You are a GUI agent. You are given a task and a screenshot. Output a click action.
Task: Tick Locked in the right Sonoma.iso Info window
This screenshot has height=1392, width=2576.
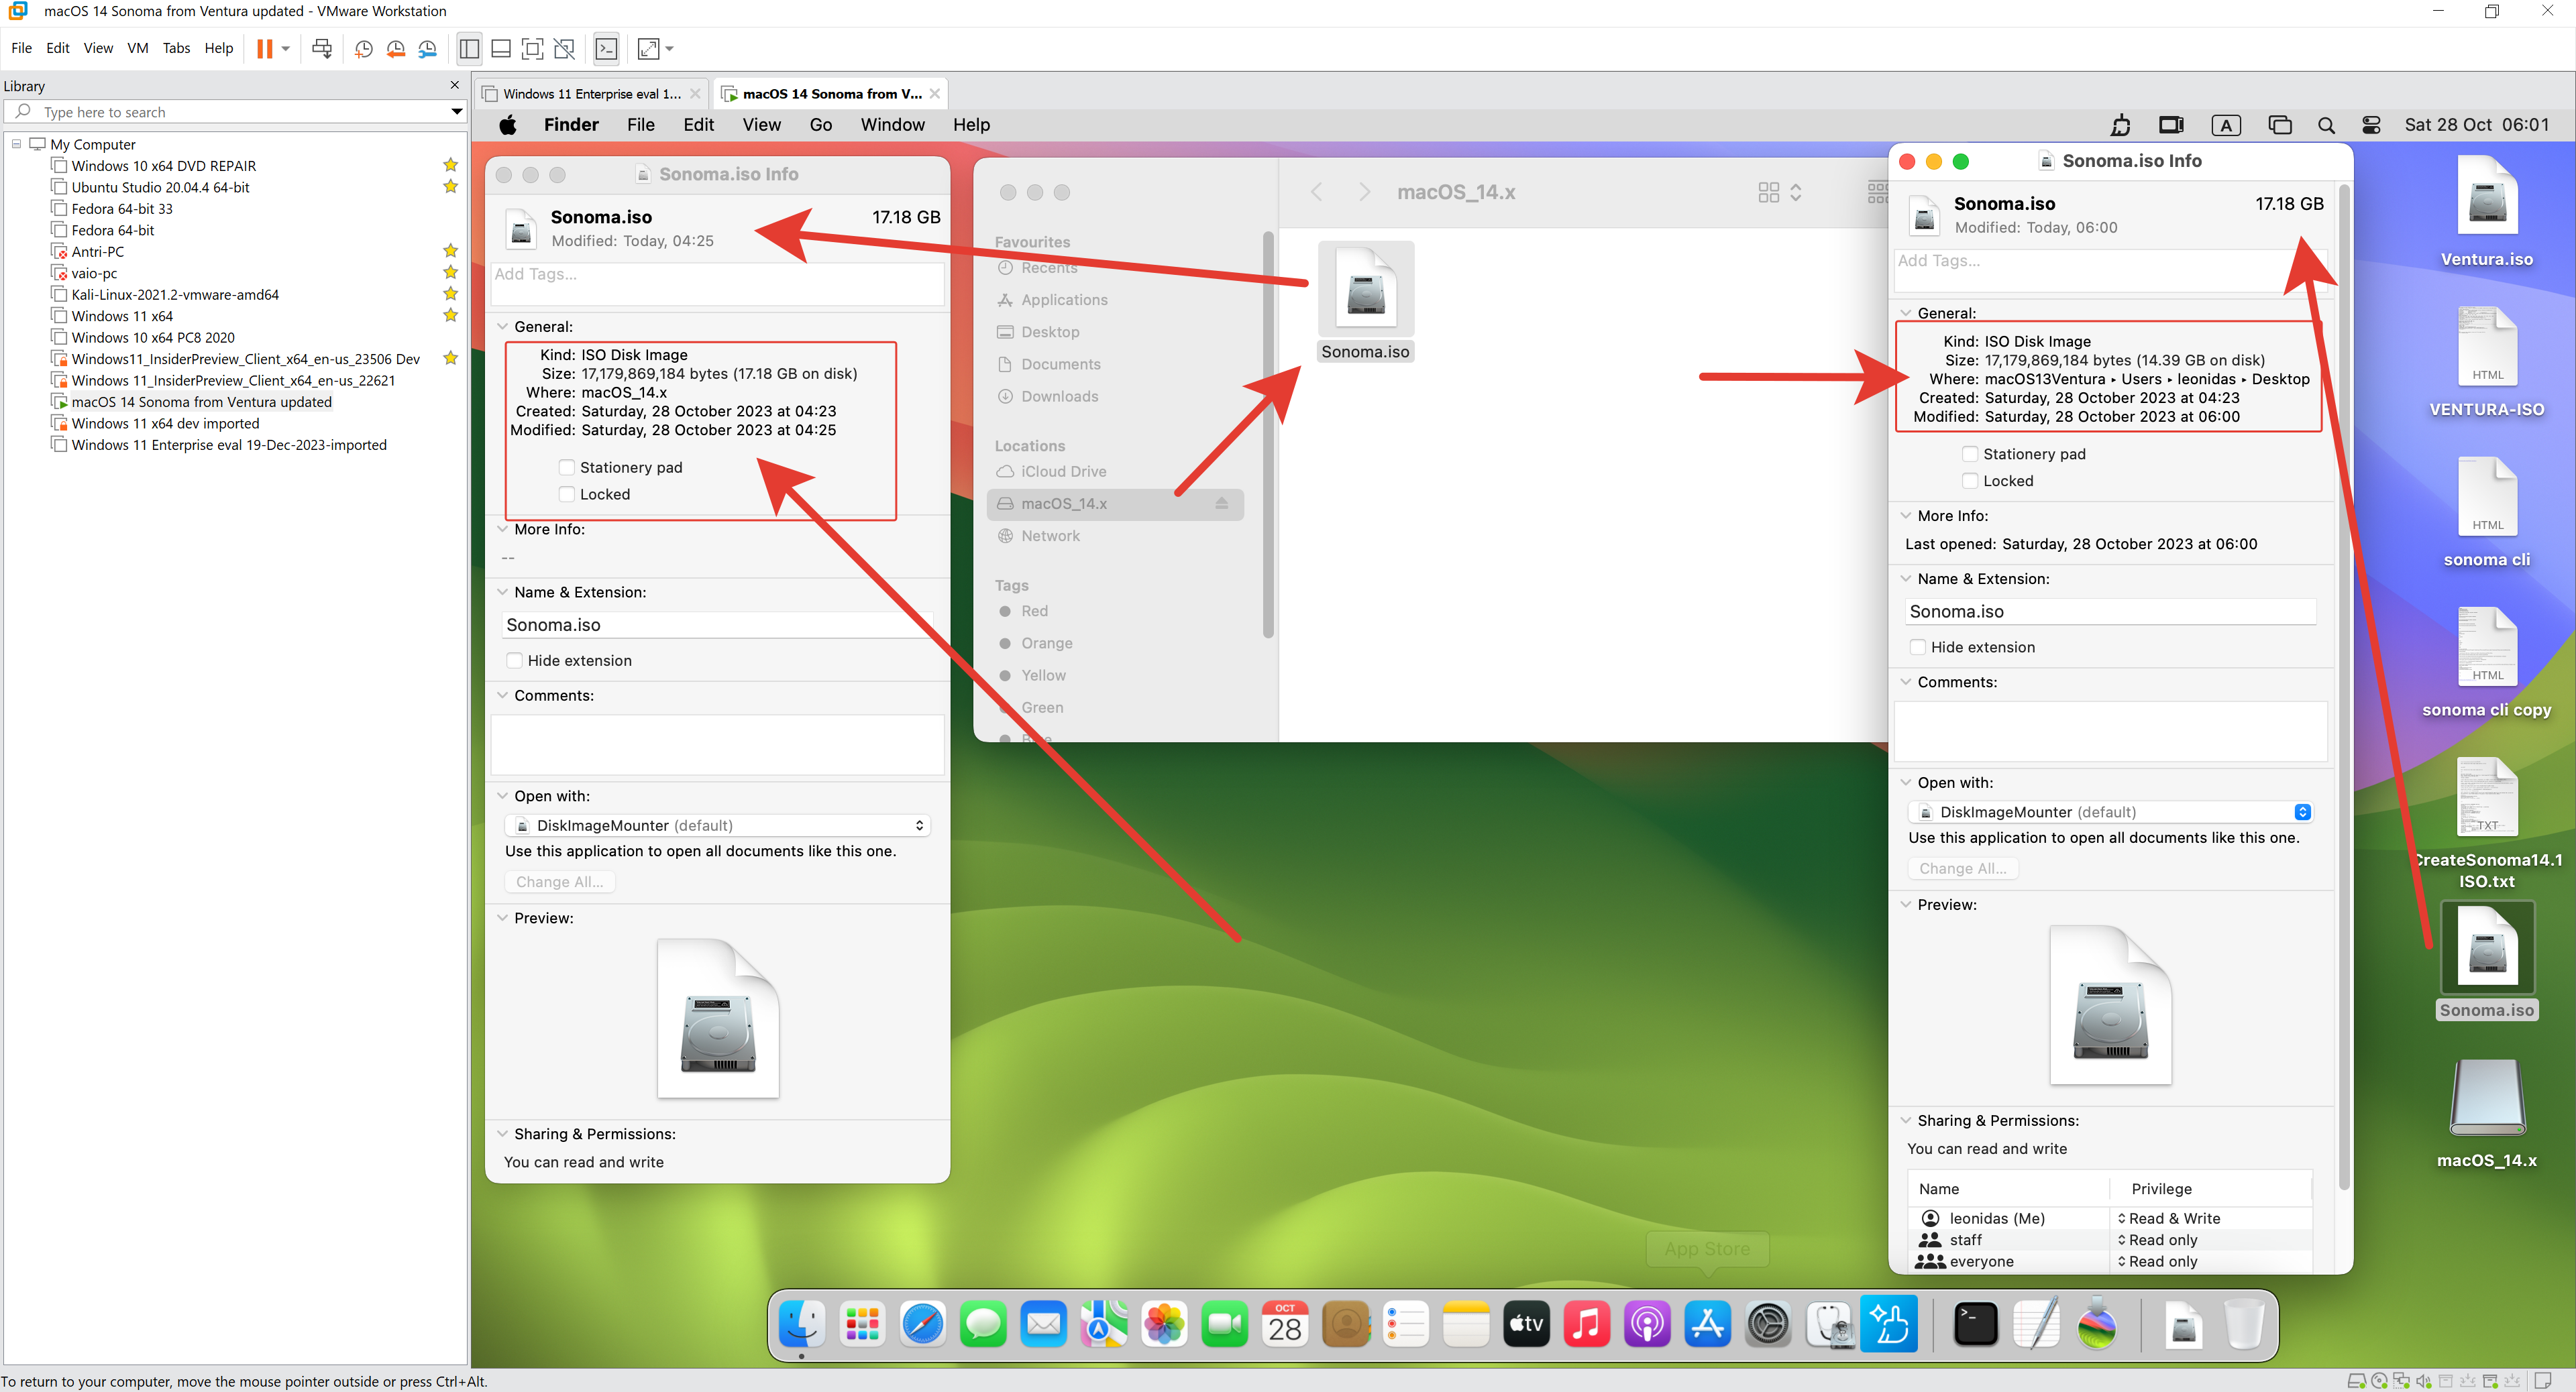tap(1969, 481)
